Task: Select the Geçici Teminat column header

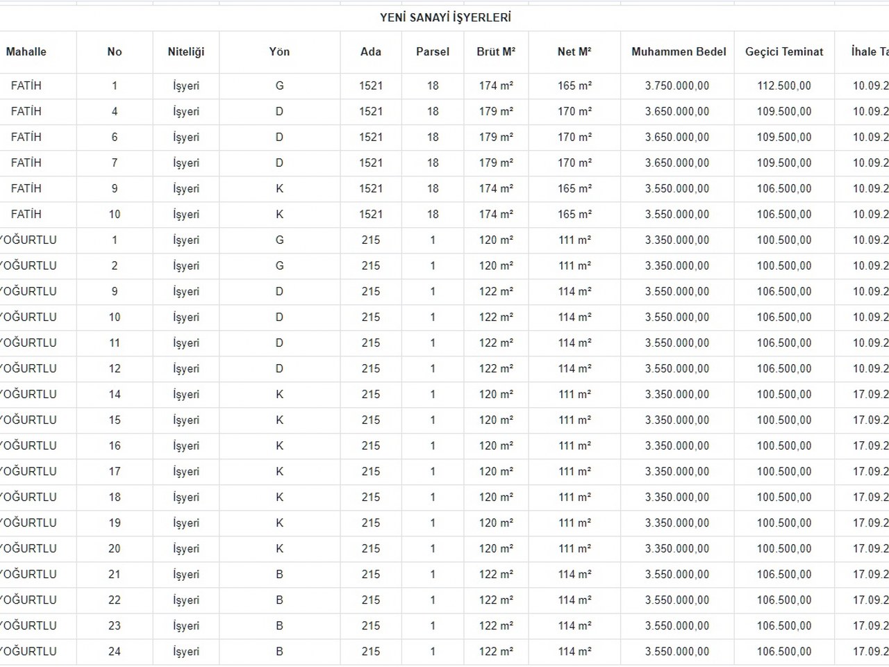Action: (x=784, y=51)
